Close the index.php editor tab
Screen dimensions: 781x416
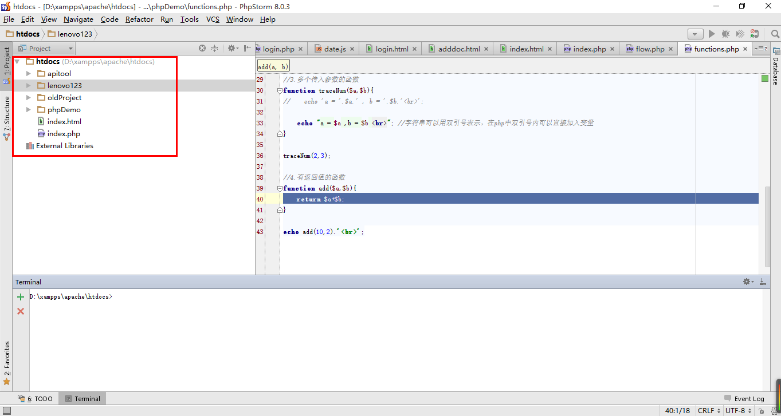[612, 49]
